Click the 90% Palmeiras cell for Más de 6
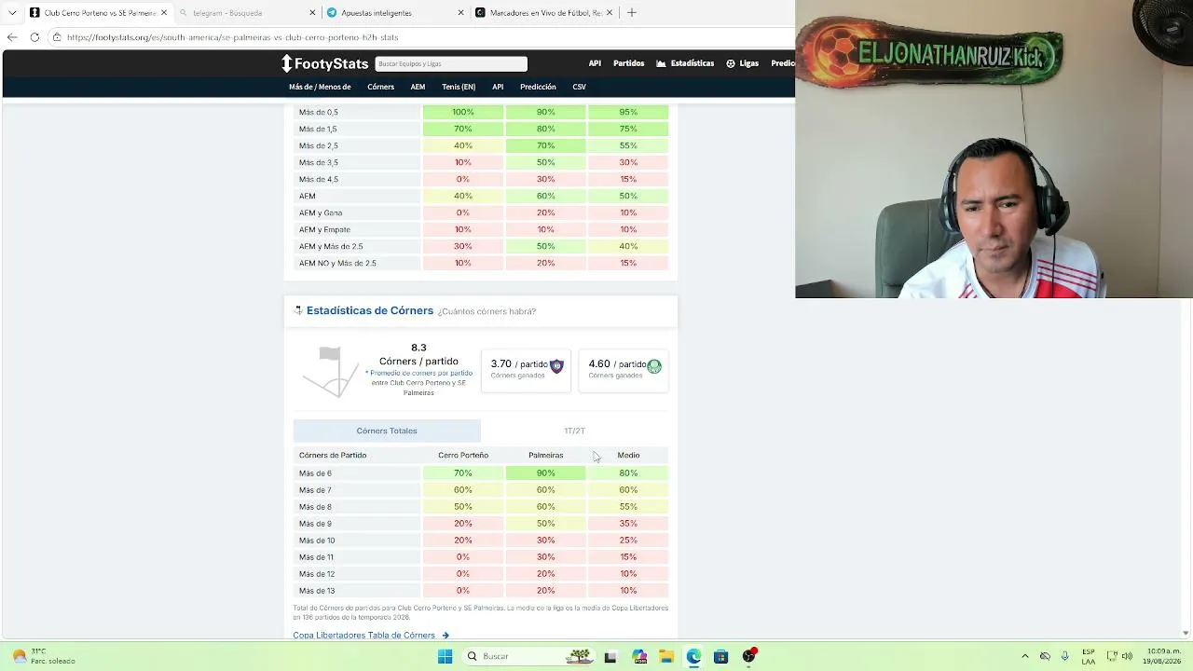The image size is (1193, 671). pos(545,473)
